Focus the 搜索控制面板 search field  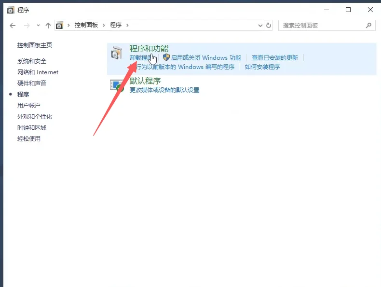coord(327,25)
